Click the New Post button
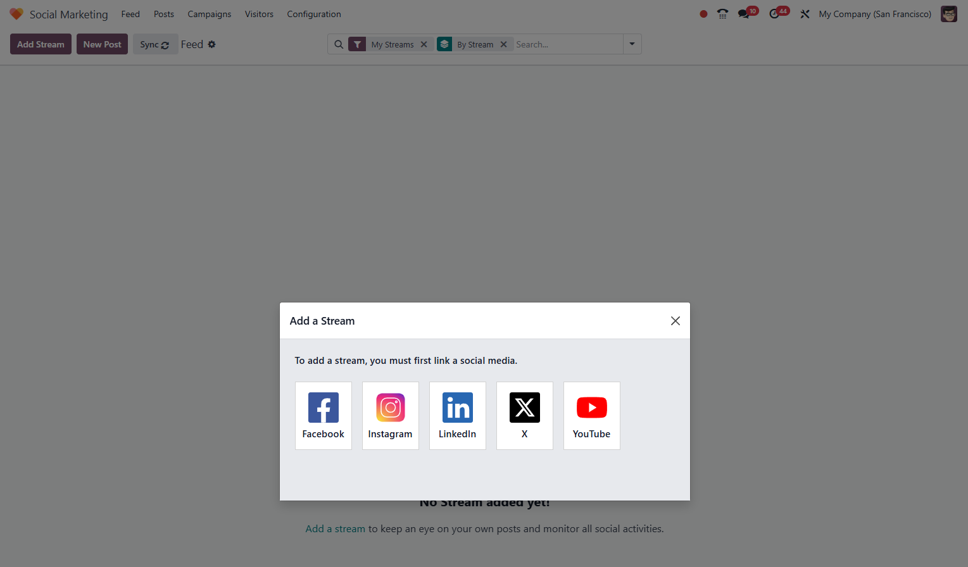 click(102, 44)
